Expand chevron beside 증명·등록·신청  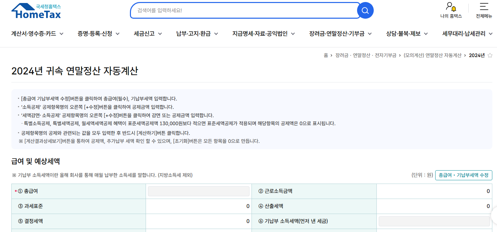point(118,34)
